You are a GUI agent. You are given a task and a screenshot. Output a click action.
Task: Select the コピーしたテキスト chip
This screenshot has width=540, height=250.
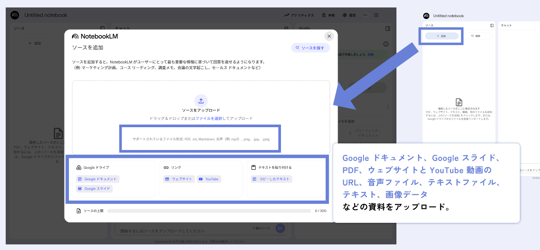271,179
